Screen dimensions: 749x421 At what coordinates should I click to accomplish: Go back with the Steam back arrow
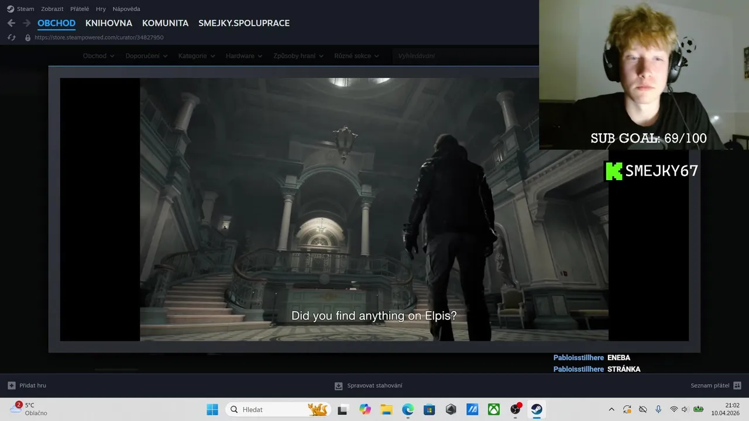coord(11,23)
